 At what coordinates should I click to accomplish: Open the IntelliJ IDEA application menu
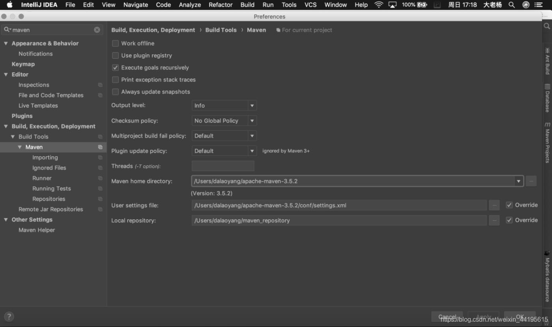39,5
